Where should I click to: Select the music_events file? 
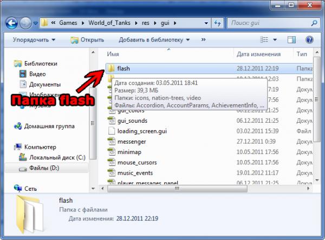[135, 173]
